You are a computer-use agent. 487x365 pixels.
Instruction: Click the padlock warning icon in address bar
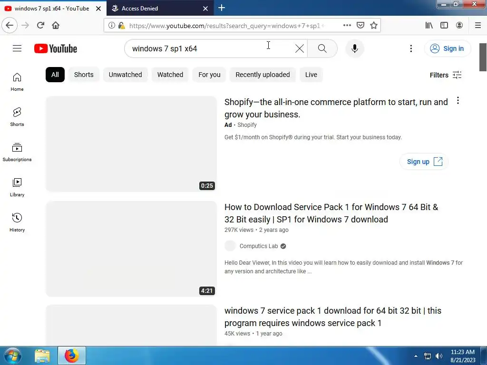click(x=121, y=26)
